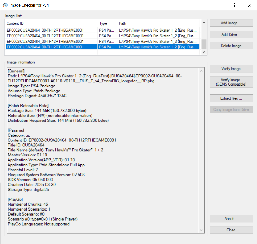The height and width of the screenshot is (244, 257).
Task: Start verification with the plain Verify Image button
Action: 231,69
